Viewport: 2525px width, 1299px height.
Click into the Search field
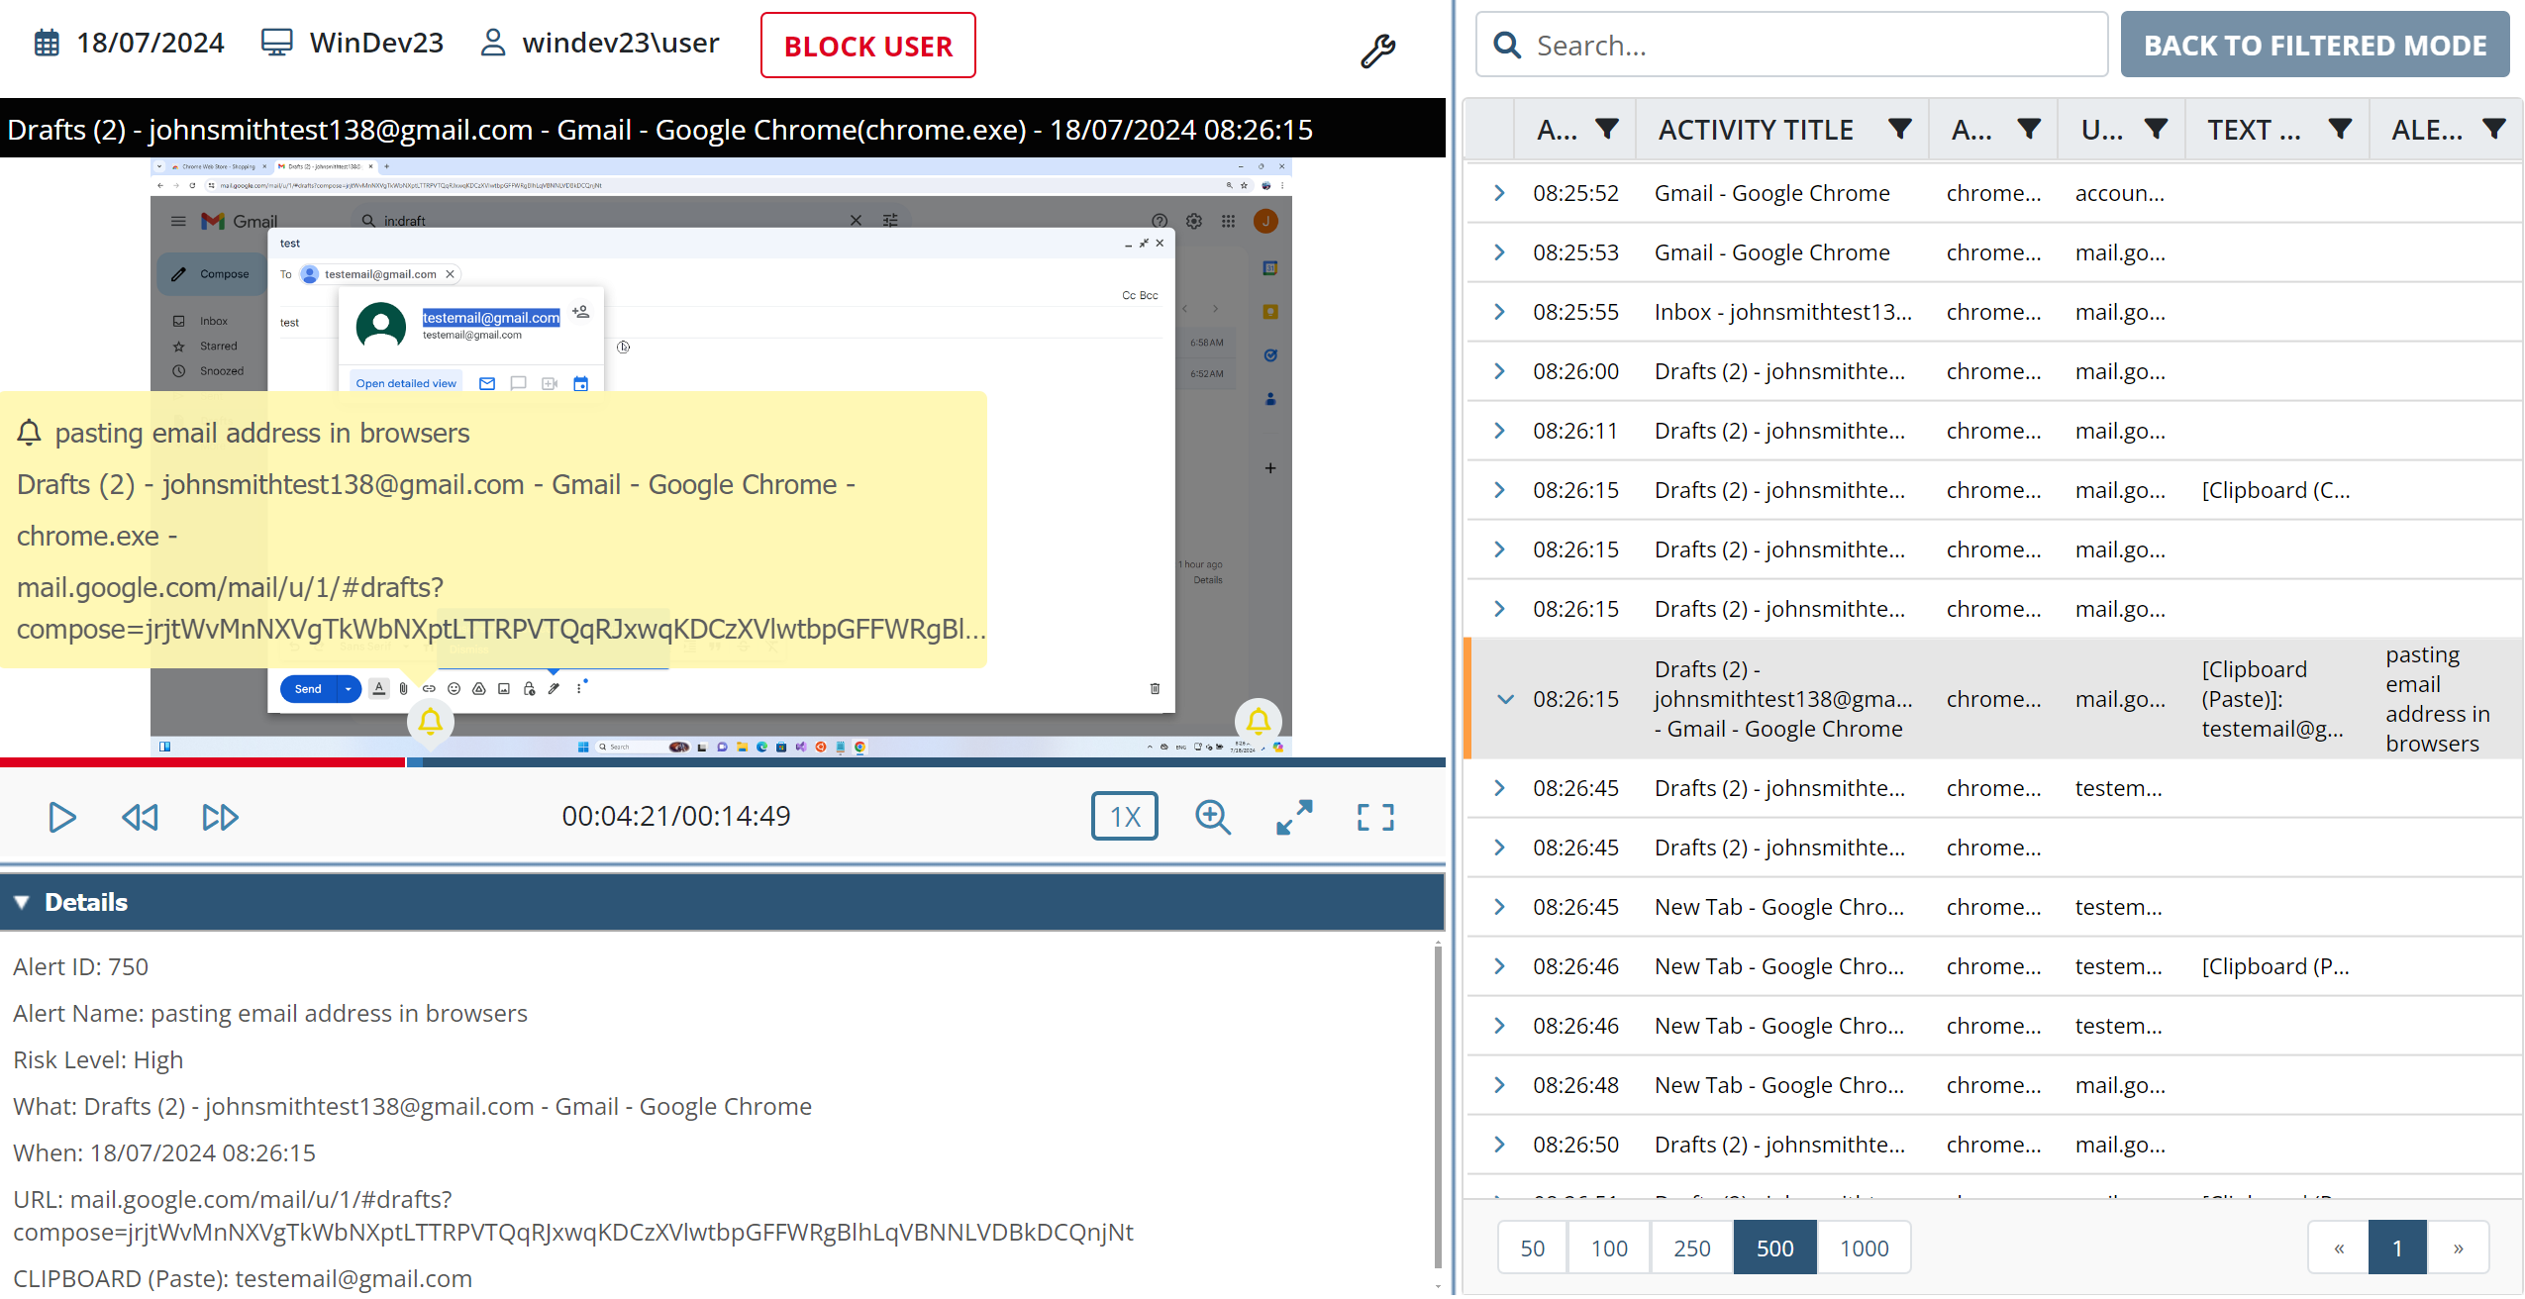[x=1812, y=46]
